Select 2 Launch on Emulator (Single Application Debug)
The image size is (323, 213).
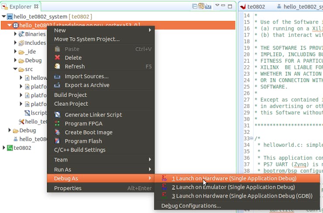[237, 187]
